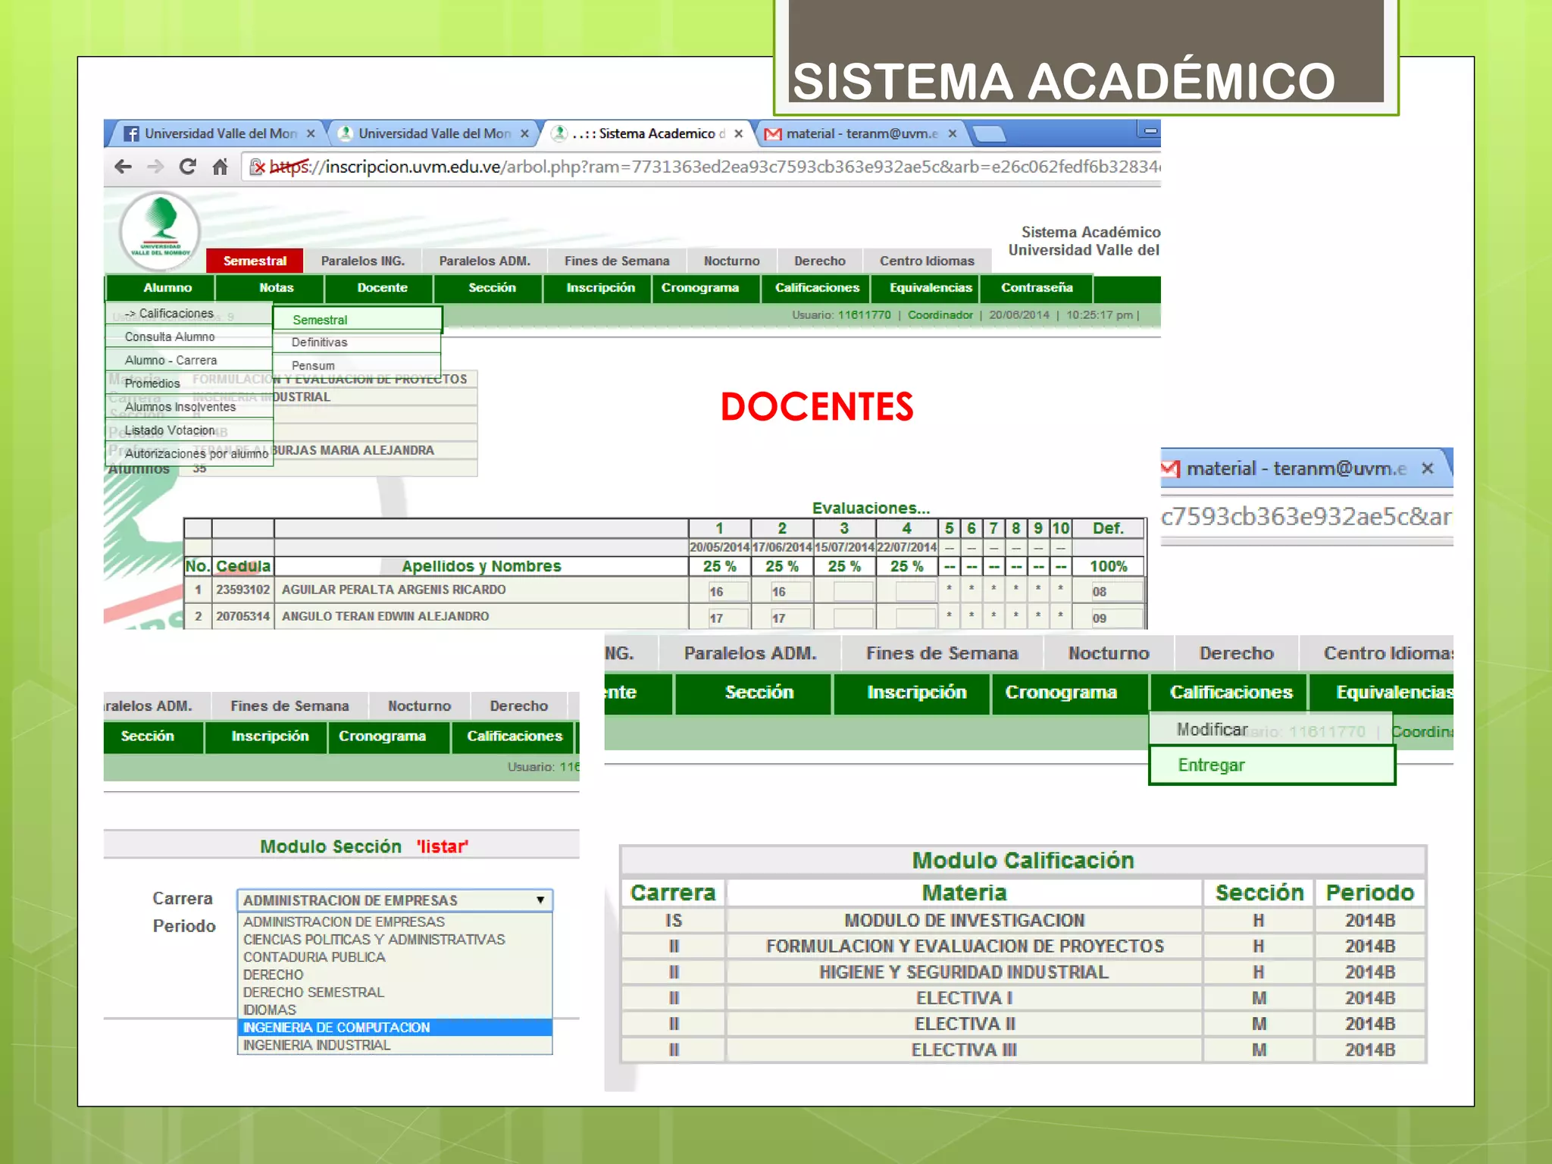Select INGENIERIA INDUSTRIAL option
1552x1164 pixels.
[395, 1045]
